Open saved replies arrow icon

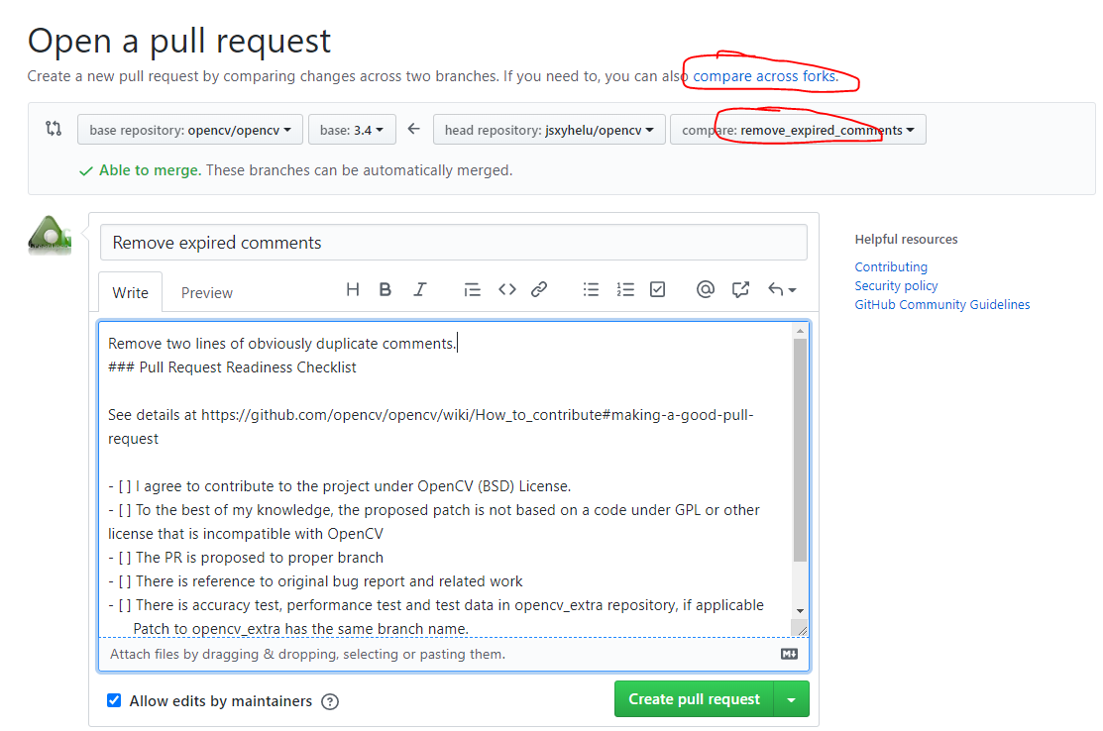tap(782, 289)
